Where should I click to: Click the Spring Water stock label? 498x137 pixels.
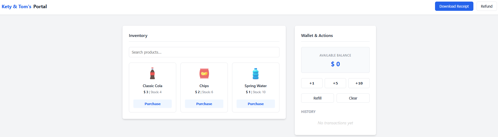pyautogui.click(x=259, y=92)
